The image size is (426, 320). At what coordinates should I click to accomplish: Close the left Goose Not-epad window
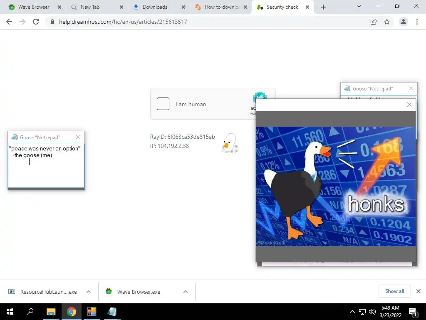78,137
